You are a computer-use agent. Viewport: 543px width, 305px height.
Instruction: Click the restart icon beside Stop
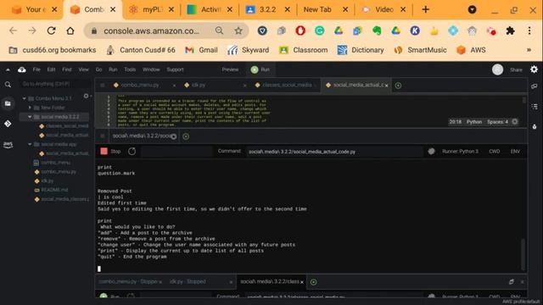(132, 151)
